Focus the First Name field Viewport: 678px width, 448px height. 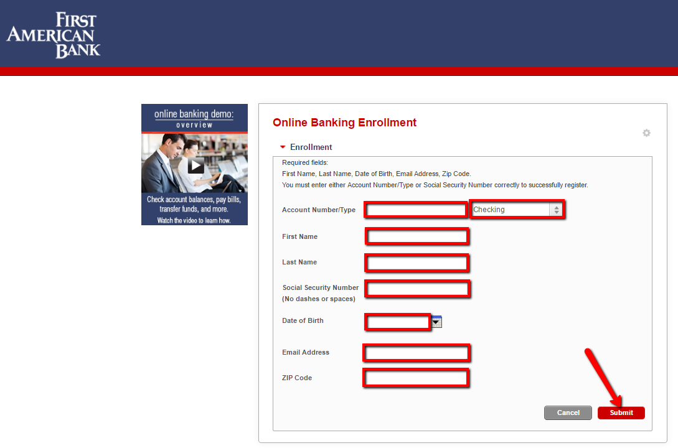[417, 236]
